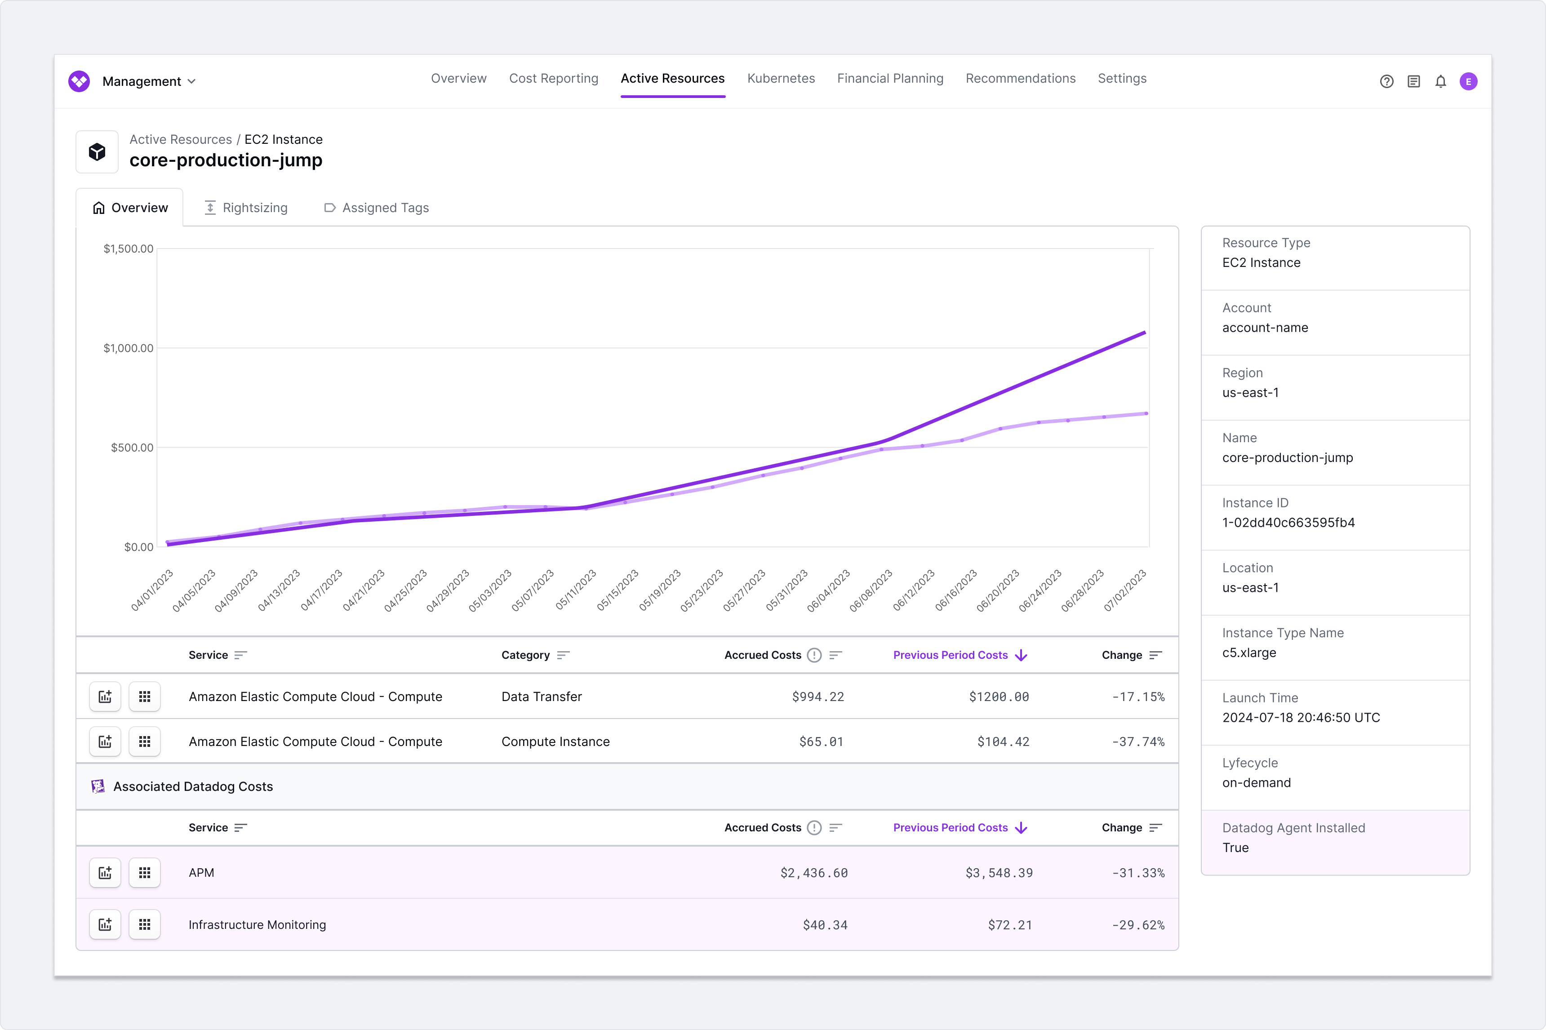Switch to the Rightsizing tab
Viewport: 1546px width, 1030px height.
pos(255,208)
